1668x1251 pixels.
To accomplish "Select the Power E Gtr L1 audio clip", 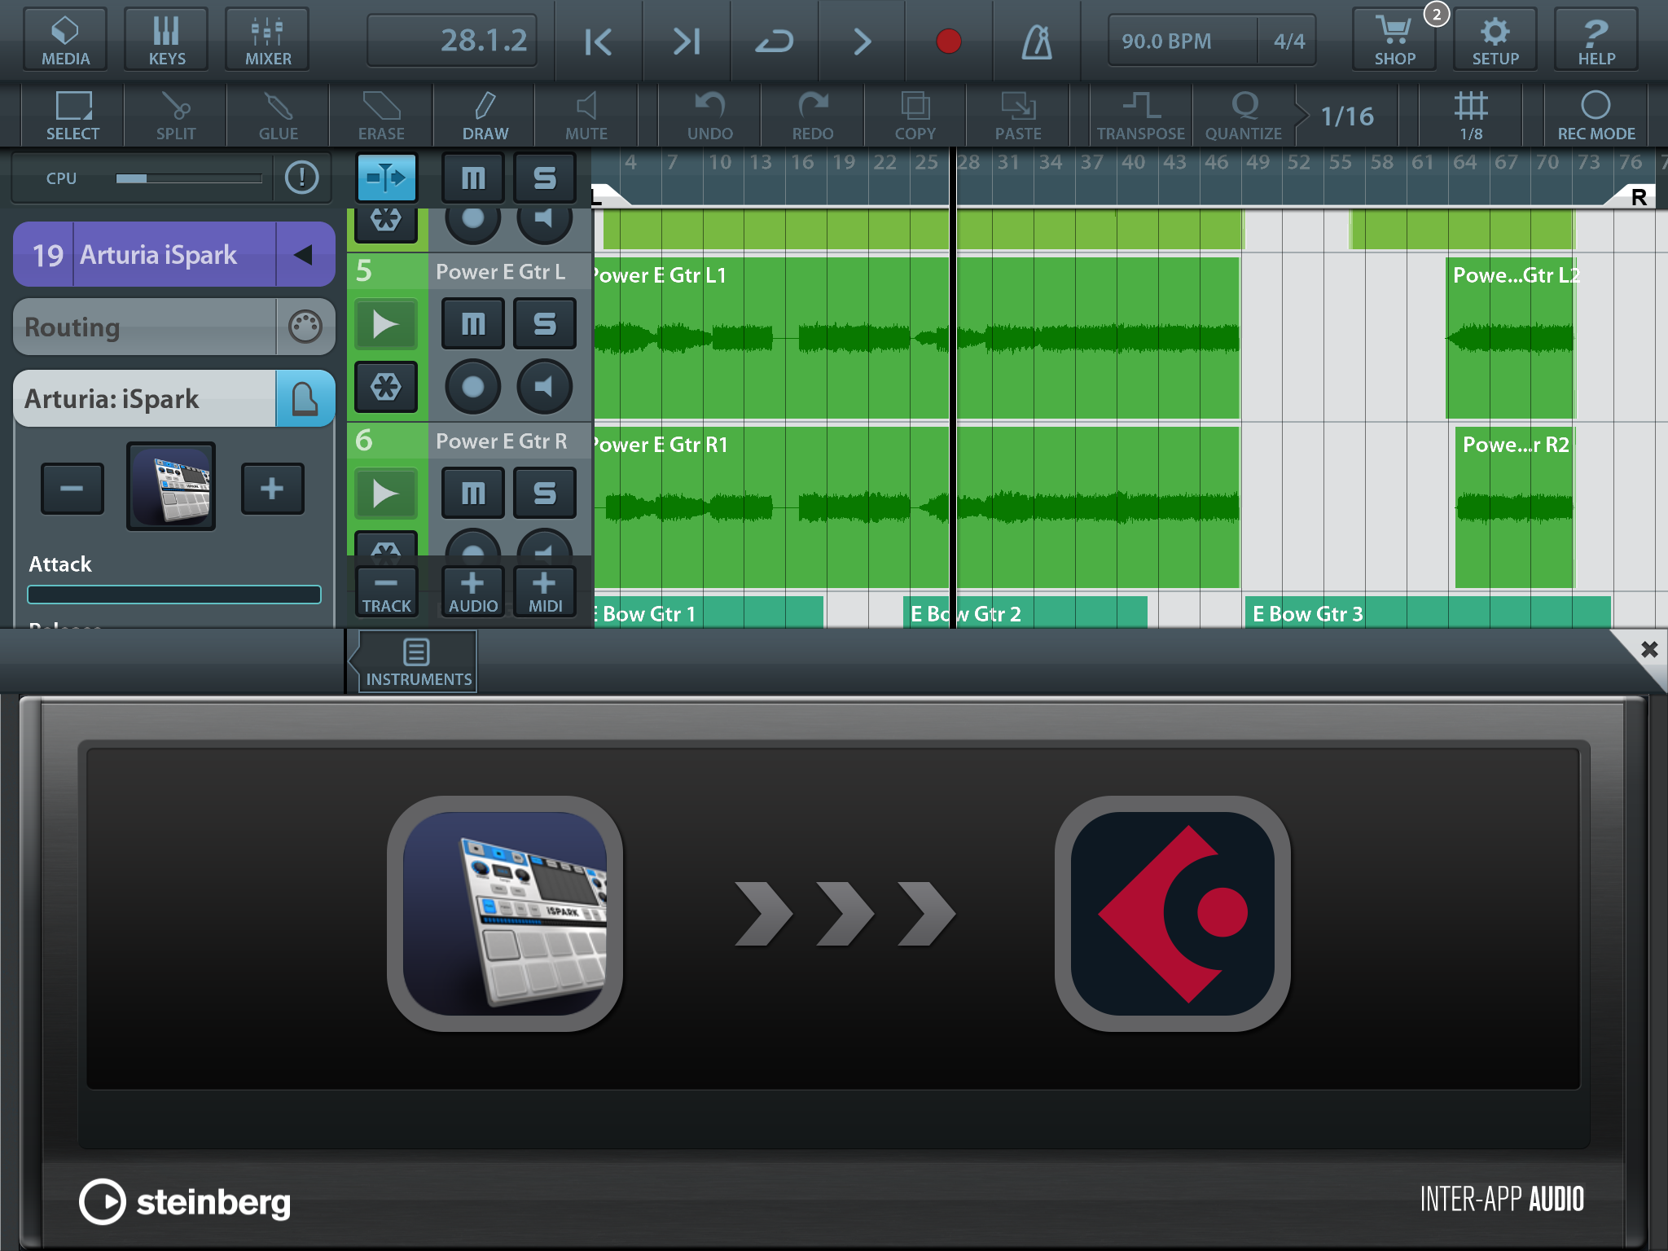I will (916, 338).
